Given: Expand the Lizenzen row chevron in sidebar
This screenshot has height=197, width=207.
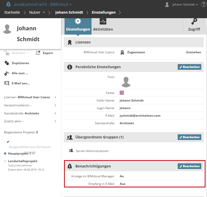Looking at the screenshot, I should (x=55, y=97).
